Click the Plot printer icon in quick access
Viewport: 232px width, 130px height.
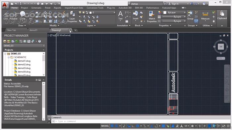coord(38,4)
